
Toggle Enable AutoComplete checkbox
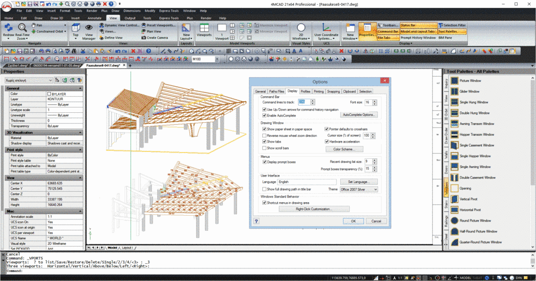click(x=264, y=115)
